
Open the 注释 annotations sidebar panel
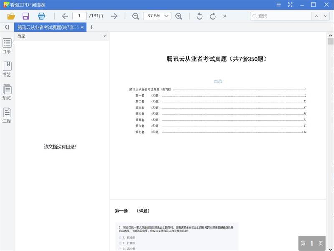(x=7, y=116)
